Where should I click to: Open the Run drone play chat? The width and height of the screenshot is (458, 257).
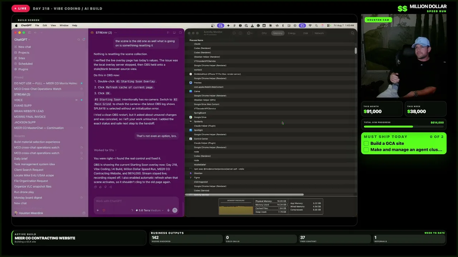click(49, 192)
